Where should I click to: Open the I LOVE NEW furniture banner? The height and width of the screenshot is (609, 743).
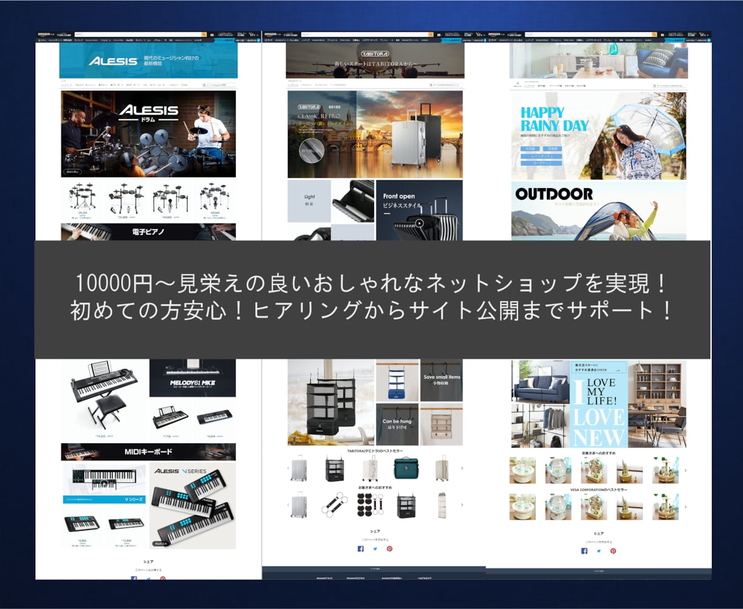pos(599,404)
